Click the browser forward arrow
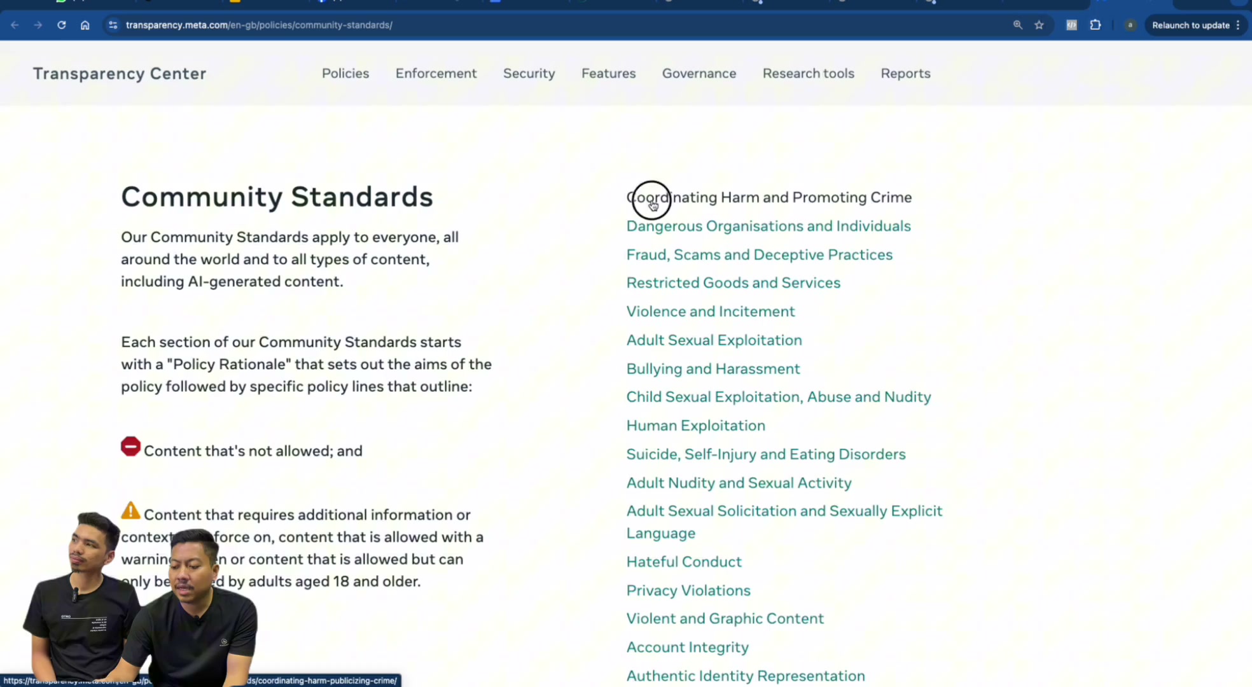Viewport: 1252px width, 687px height. coord(38,25)
